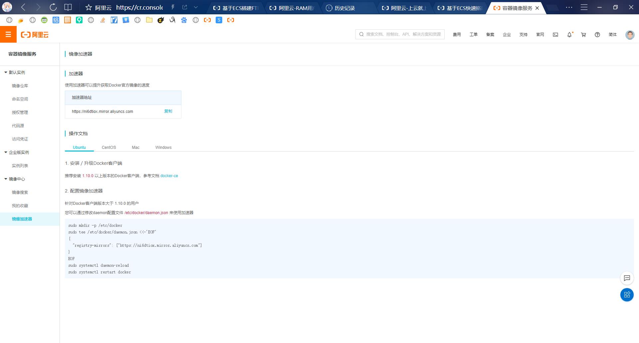The image size is (639, 343).
Task: Open the yellow folder bookmark
Action: [x=149, y=20]
